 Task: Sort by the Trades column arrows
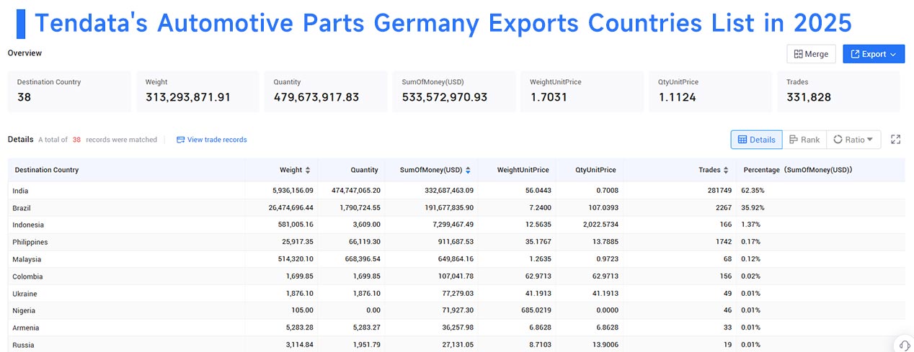pos(727,170)
